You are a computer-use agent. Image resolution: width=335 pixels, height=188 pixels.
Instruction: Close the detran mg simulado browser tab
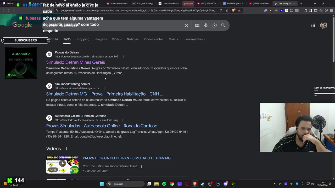click(x=295, y=3)
